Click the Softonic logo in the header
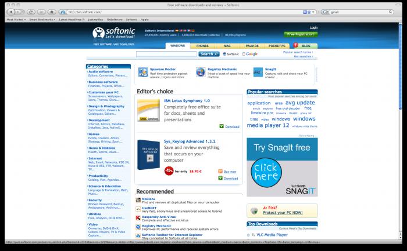 [114, 33]
